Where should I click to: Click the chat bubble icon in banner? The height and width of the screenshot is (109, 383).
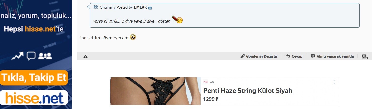click(31, 56)
